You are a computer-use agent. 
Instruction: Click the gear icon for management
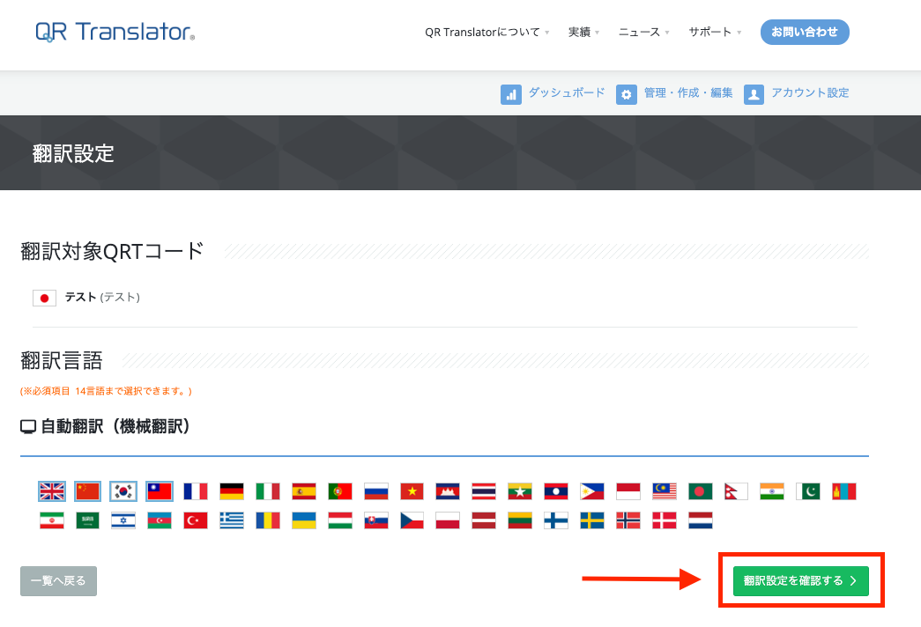coord(626,94)
